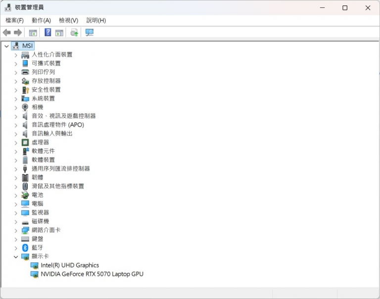Open the 說明(H) menu

click(96, 20)
